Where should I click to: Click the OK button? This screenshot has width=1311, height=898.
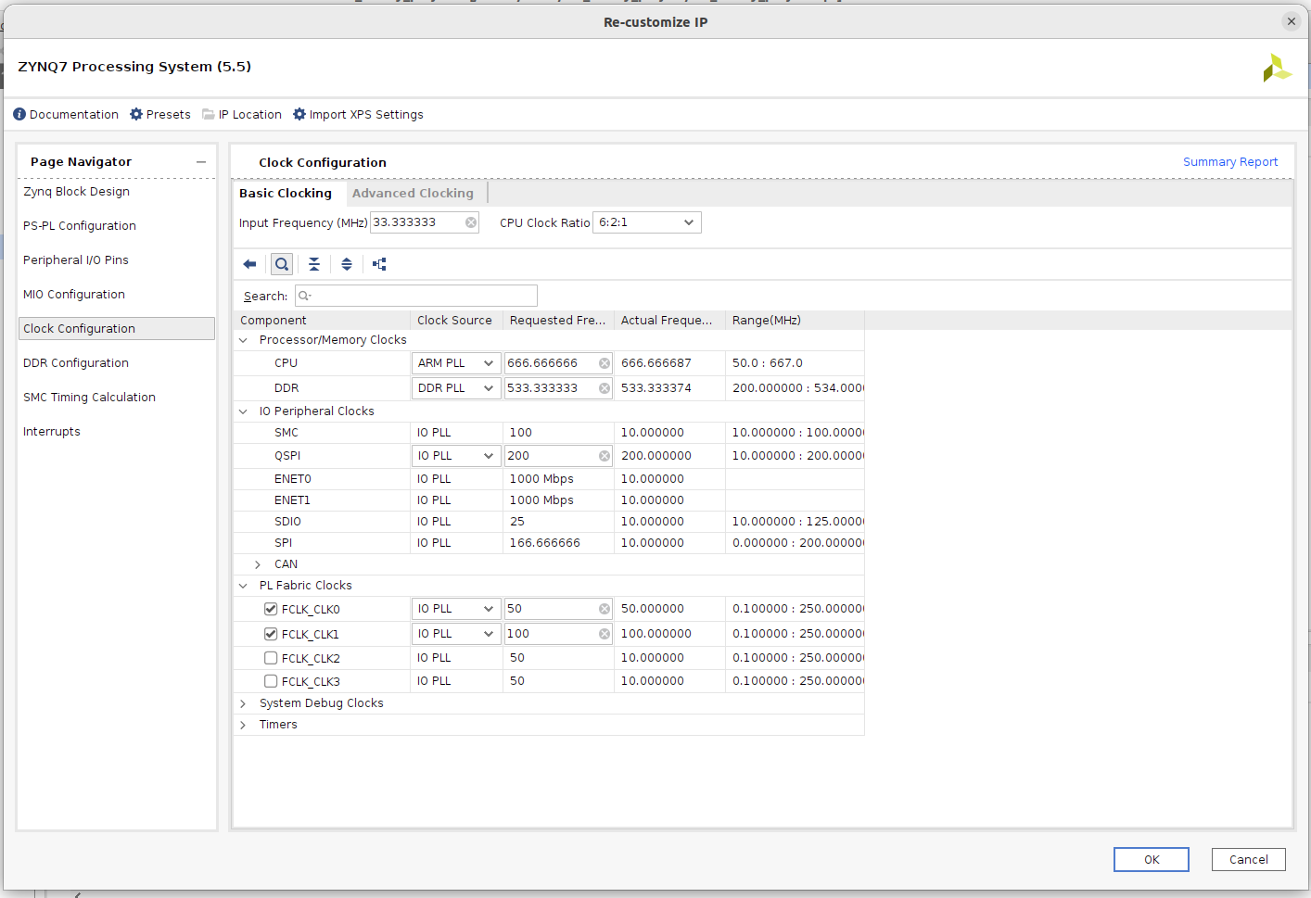point(1152,860)
